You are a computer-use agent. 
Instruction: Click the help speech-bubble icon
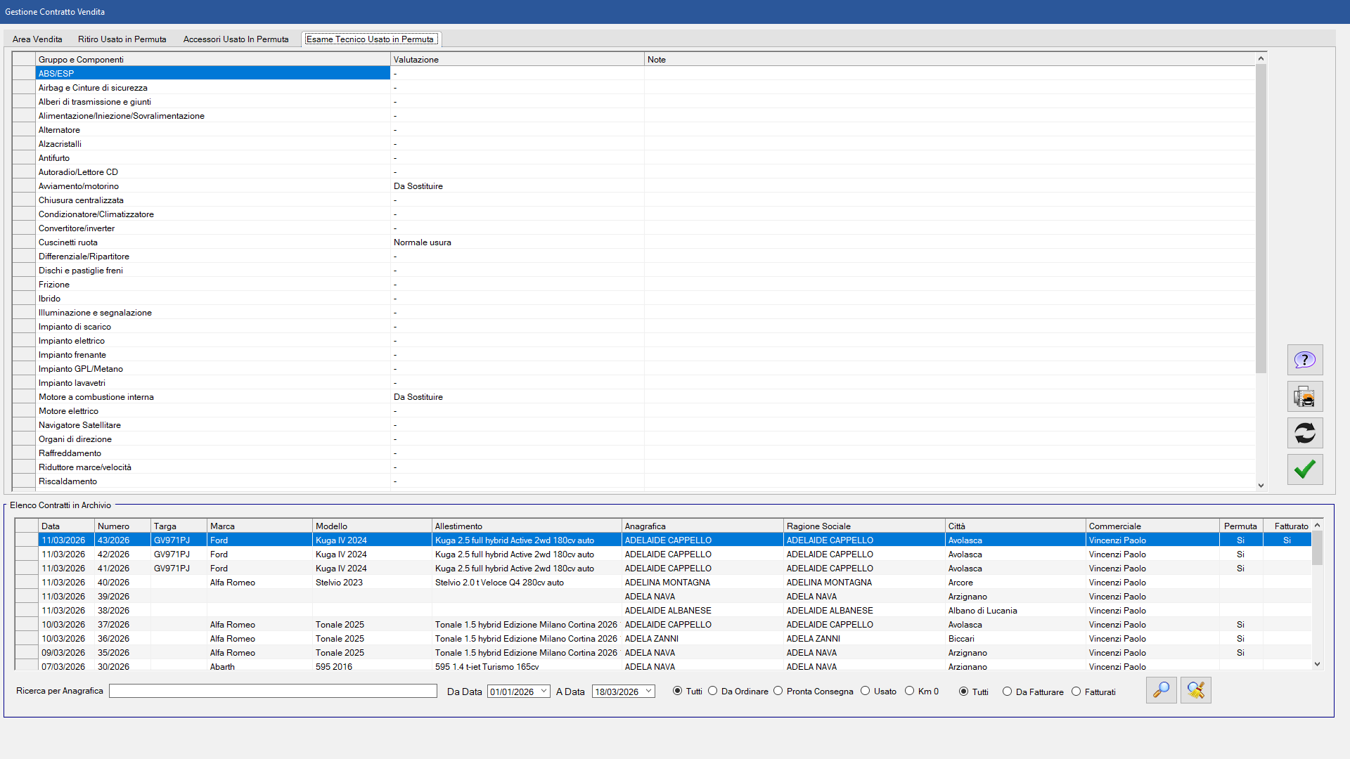(x=1304, y=360)
